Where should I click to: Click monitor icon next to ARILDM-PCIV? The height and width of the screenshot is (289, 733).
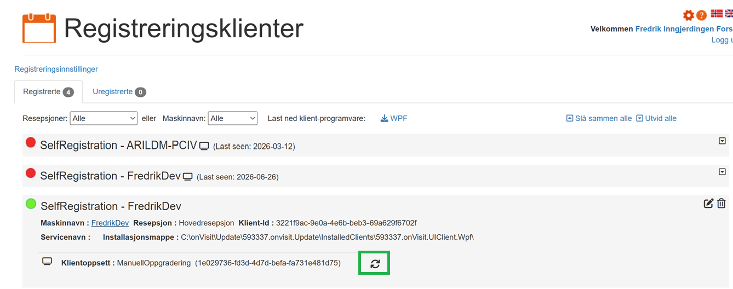[x=204, y=146]
